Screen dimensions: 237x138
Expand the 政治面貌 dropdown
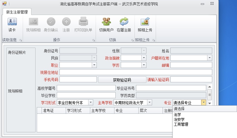144,58
